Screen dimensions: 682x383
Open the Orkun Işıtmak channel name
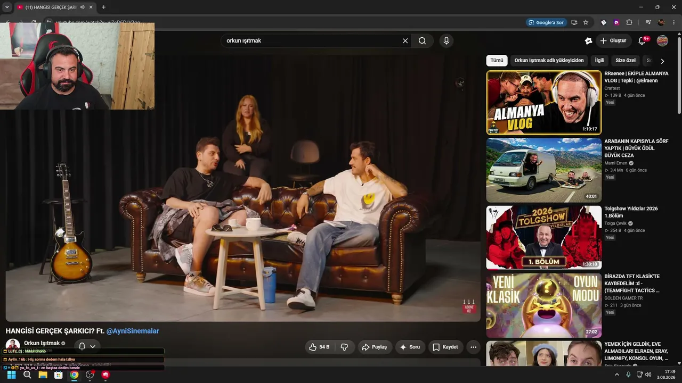pyautogui.click(x=42, y=343)
